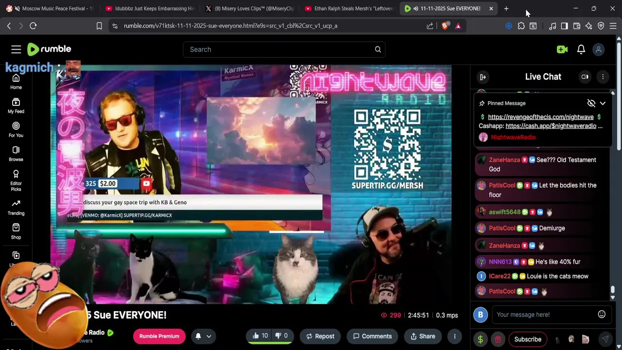Click the search magnifier icon
The width and height of the screenshot is (622, 350).
(x=378, y=49)
